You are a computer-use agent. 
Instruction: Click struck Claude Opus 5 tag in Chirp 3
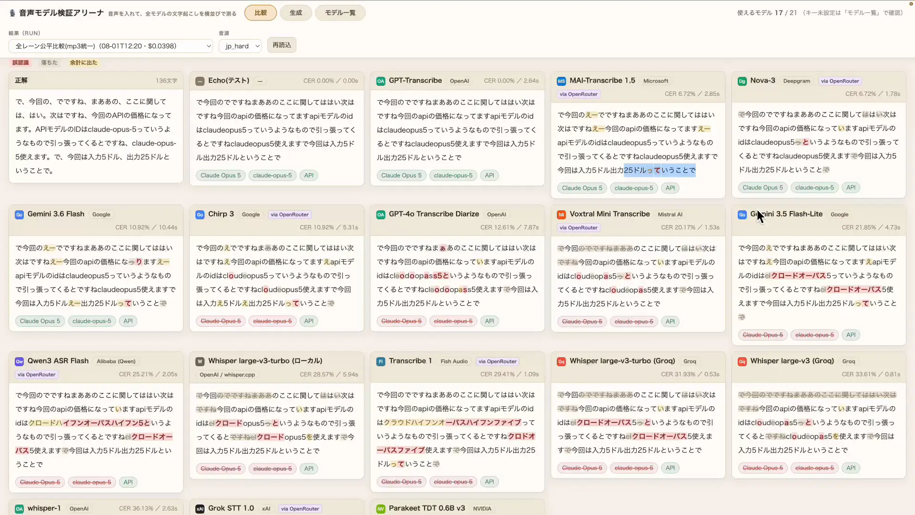[x=221, y=321]
